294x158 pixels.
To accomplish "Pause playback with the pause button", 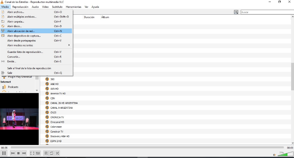I will (x=4, y=153).
